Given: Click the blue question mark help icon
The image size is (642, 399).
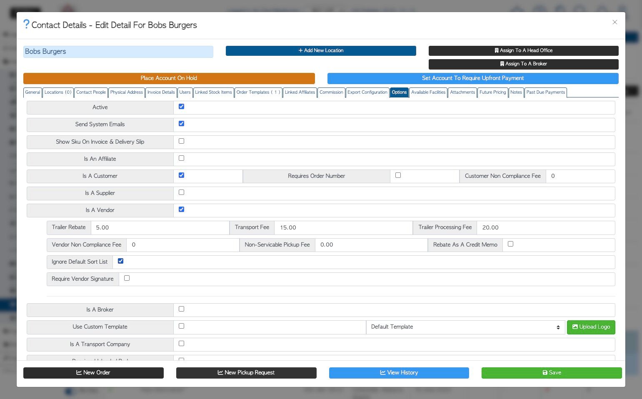Looking at the screenshot, I should (x=26, y=24).
